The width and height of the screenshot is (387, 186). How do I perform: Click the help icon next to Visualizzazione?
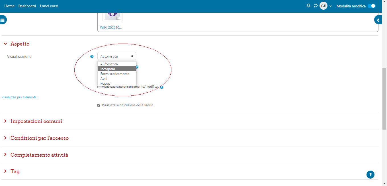coord(92,56)
